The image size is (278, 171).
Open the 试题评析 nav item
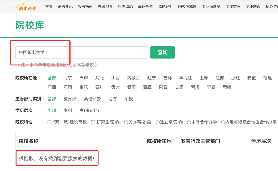point(166,6)
